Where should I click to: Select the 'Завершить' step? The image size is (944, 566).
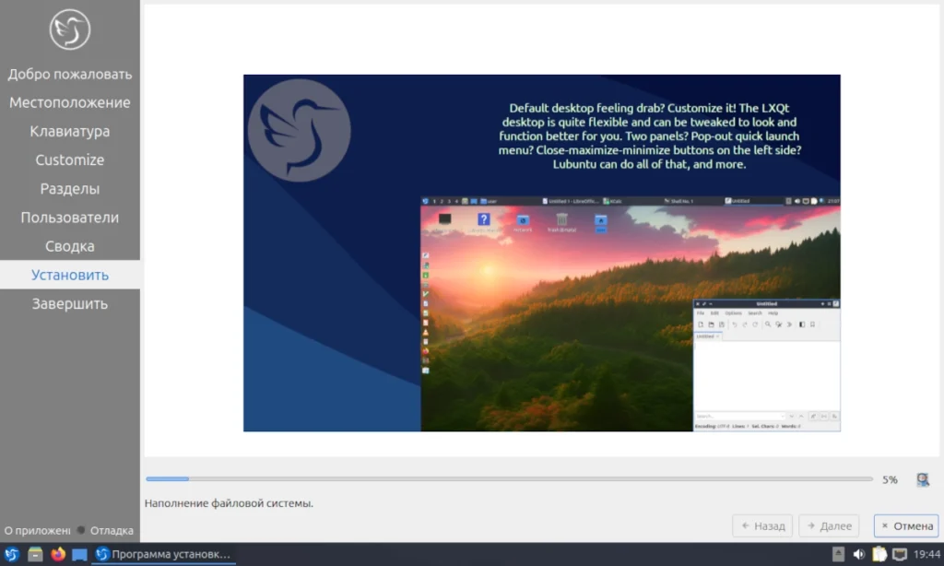pyautogui.click(x=70, y=304)
